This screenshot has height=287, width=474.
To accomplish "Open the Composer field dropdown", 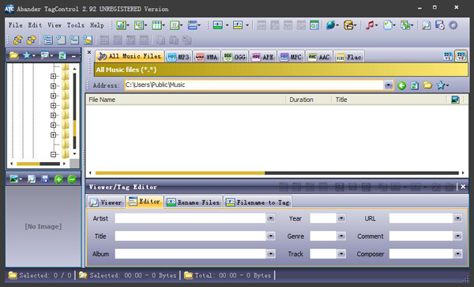I will [457, 254].
